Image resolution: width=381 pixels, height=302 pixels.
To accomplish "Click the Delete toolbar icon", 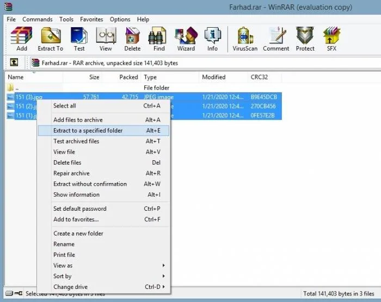I will (x=132, y=39).
